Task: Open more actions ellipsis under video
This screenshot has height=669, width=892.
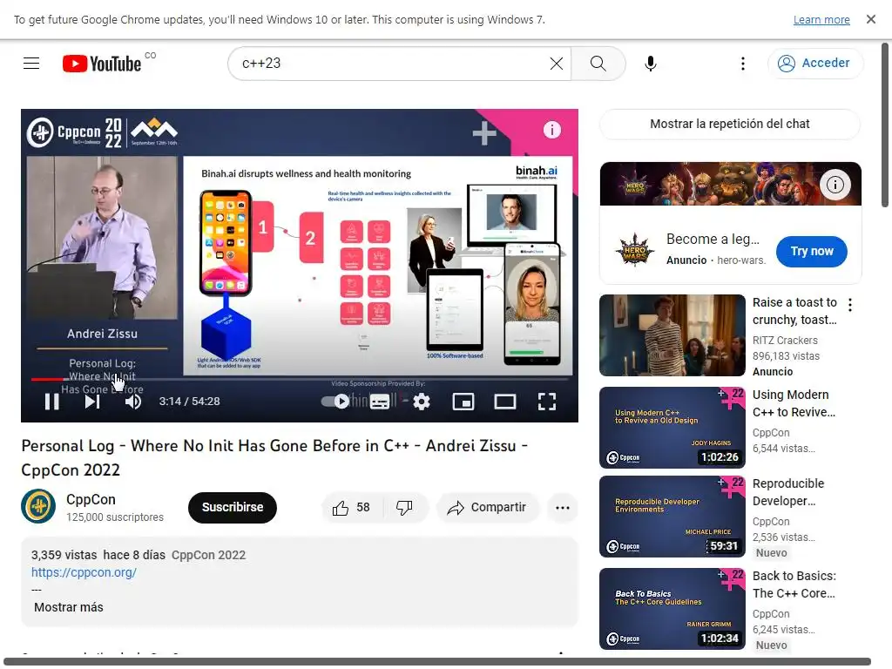Action: click(563, 508)
